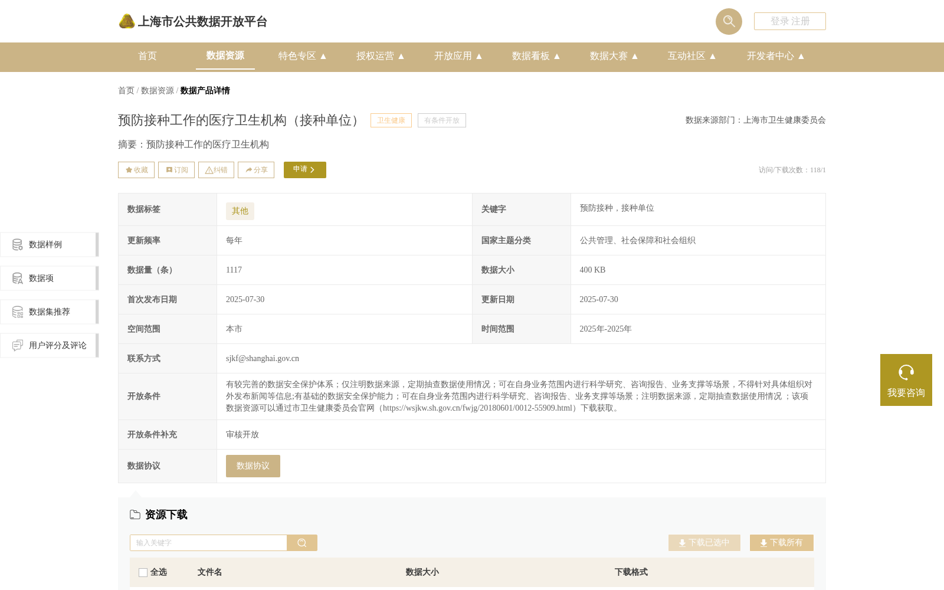
Task: Click the 下载格式 column header
Action: pos(631,572)
